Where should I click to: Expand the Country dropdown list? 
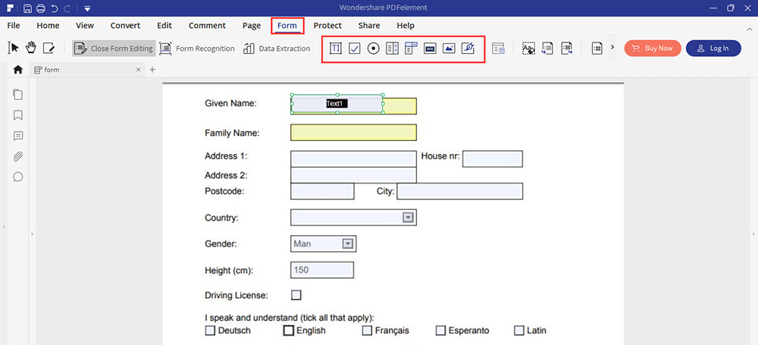pyautogui.click(x=408, y=218)
